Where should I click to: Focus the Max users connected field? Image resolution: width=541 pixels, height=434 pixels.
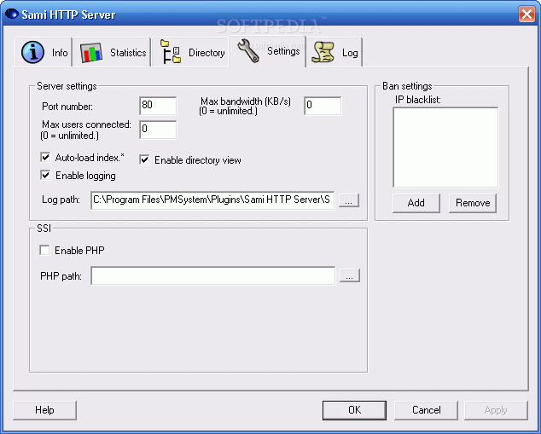(x=158, y=130)
